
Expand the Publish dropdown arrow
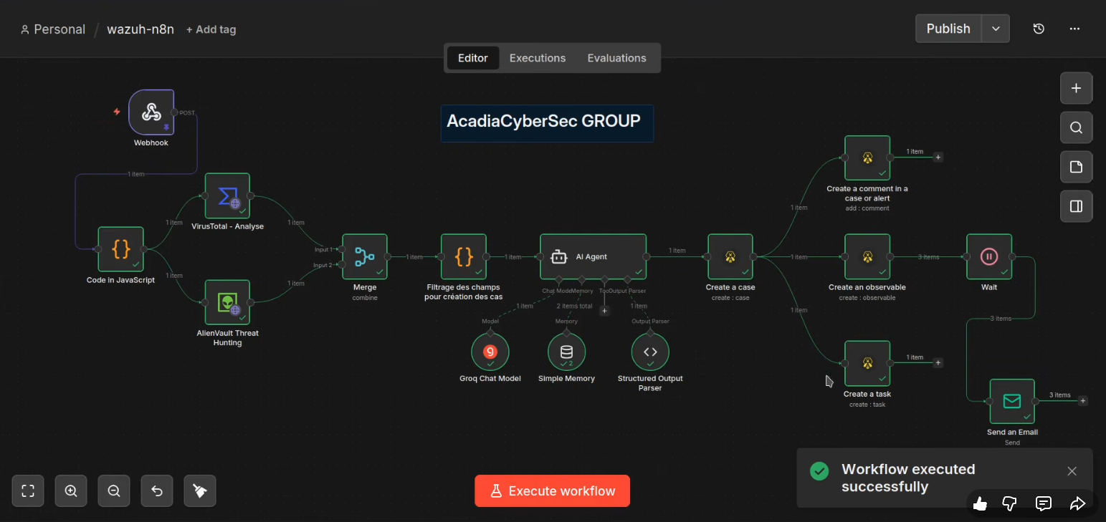pos(996,29)
